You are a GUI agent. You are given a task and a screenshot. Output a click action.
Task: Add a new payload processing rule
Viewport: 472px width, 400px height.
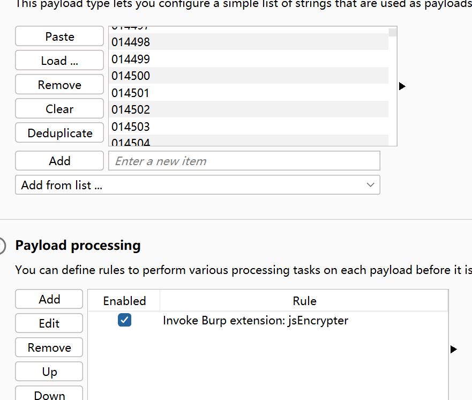tap(49, 299)
